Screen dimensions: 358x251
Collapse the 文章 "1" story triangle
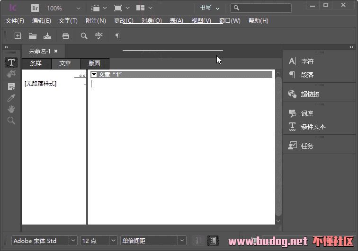[94, 75]
